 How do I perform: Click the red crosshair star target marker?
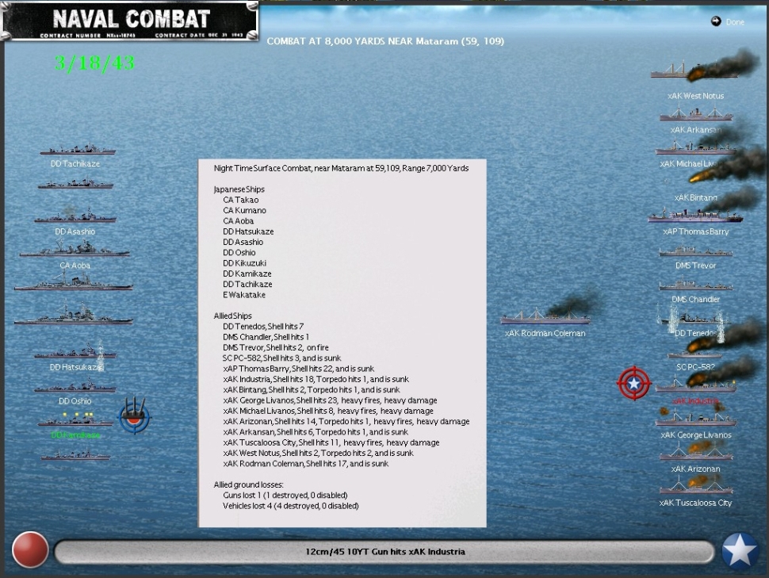pos(633,383)
